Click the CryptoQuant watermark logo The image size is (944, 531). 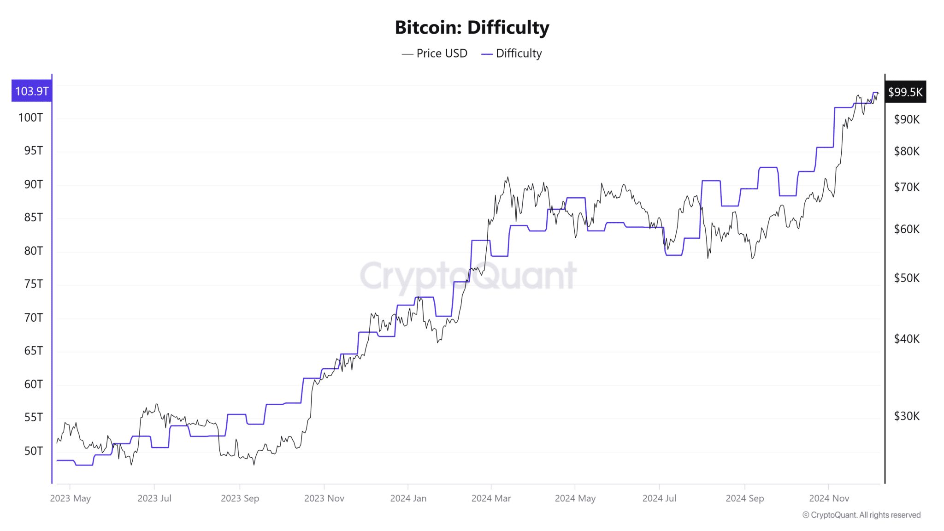pos(468,276)
